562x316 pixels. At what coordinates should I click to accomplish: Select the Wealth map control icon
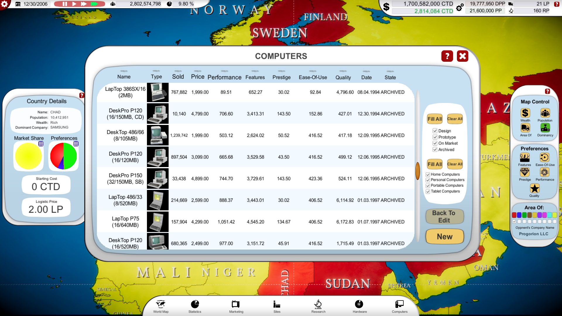tap(525, 113)
